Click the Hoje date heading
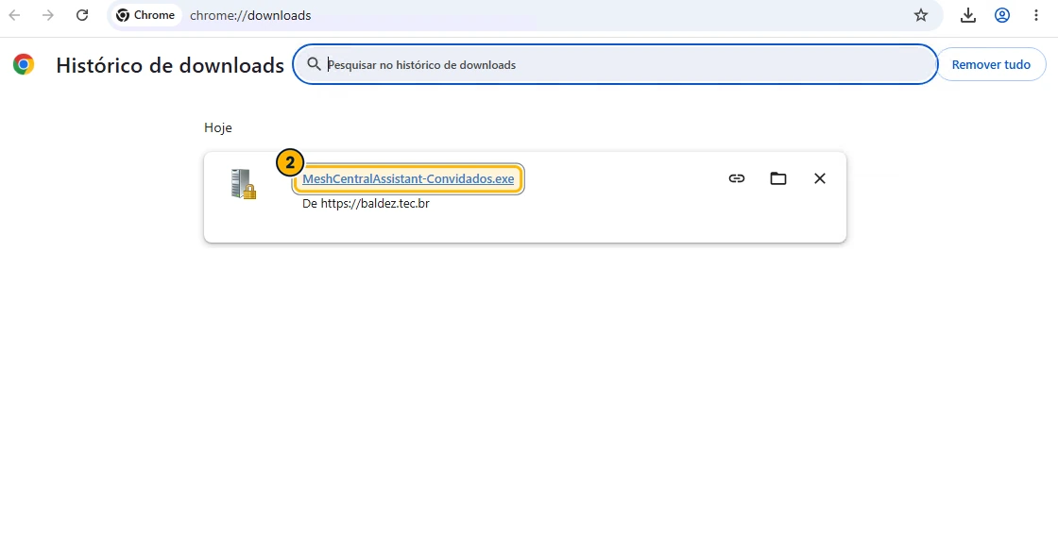Viewport: 1058px width, 555px height. tap(218, 127)
